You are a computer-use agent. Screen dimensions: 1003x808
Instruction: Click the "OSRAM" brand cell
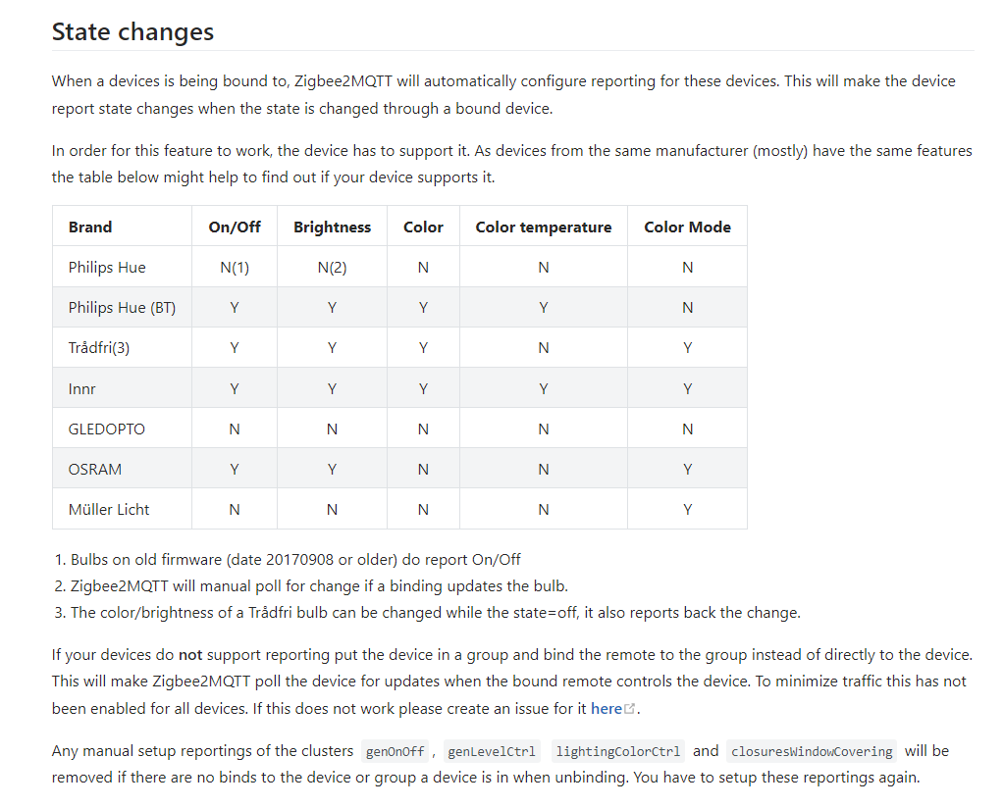[x=95, y=470]
